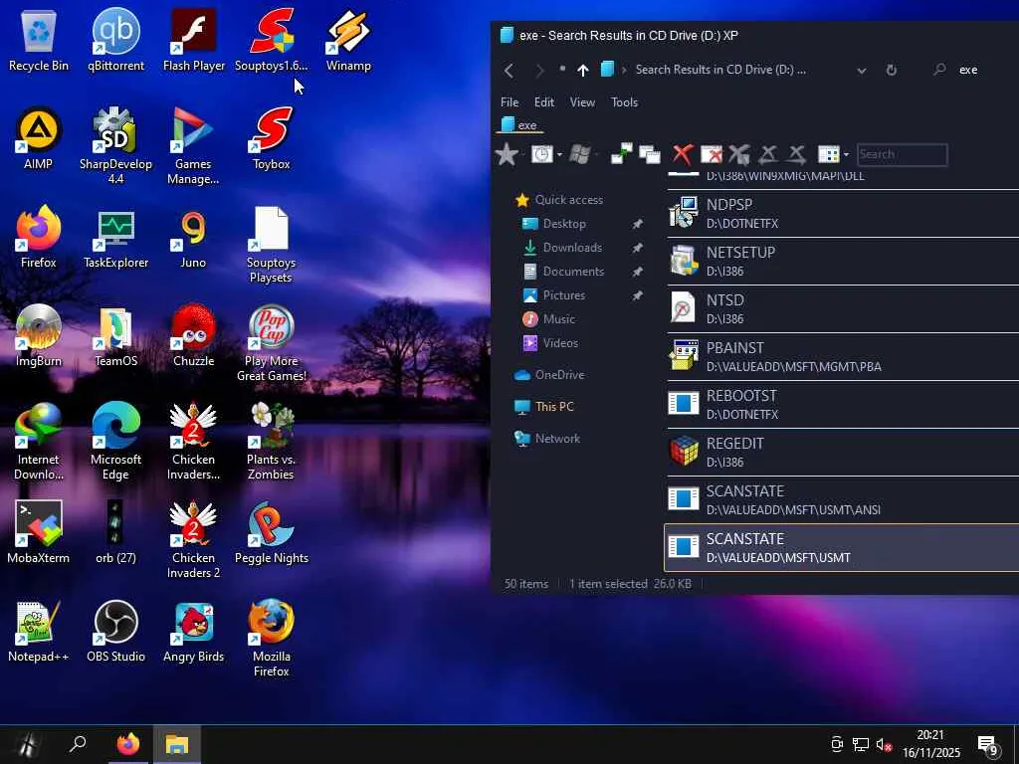Viewport: 1019px width, 764px height.
Task: Click the star favorites toolbar icon
Action: (x=507, y=154)
